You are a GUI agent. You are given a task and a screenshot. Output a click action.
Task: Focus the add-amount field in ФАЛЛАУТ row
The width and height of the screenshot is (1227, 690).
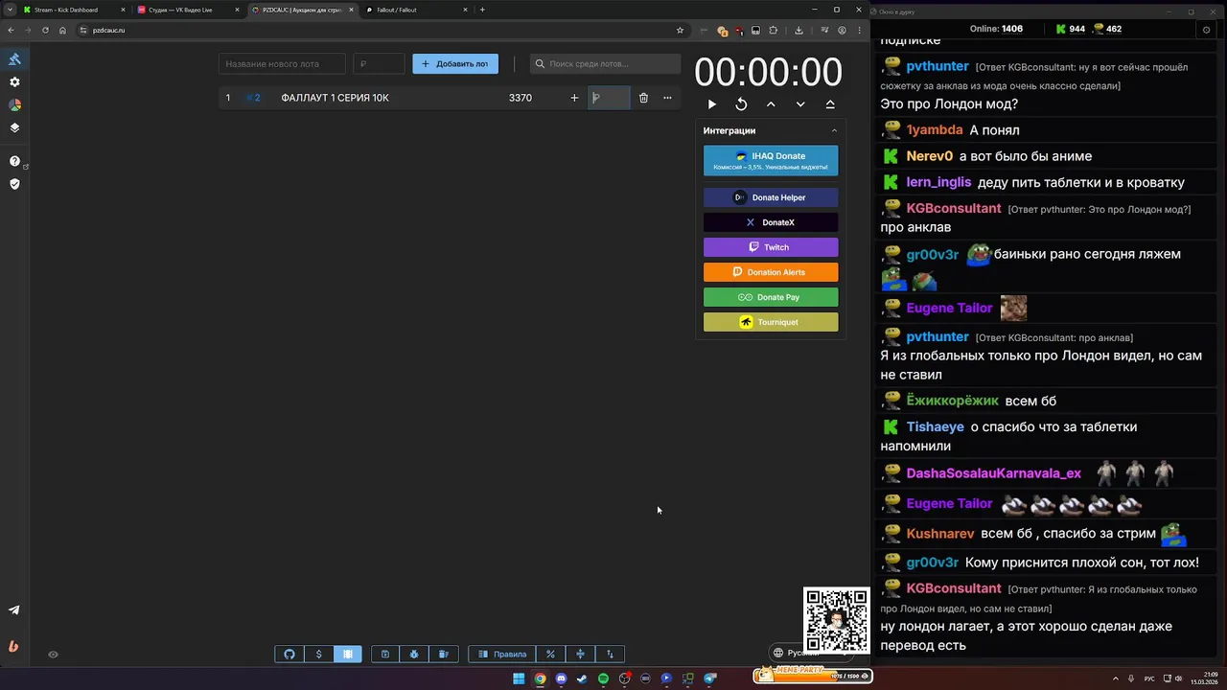pyautogui.click(x=609, y=98)
